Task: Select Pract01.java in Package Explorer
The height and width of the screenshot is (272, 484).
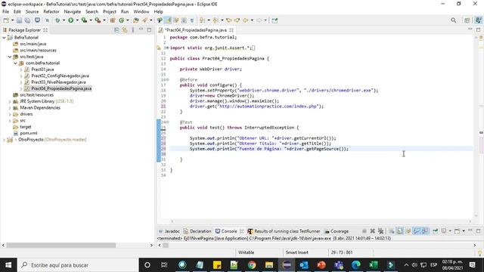Action: 42,70
